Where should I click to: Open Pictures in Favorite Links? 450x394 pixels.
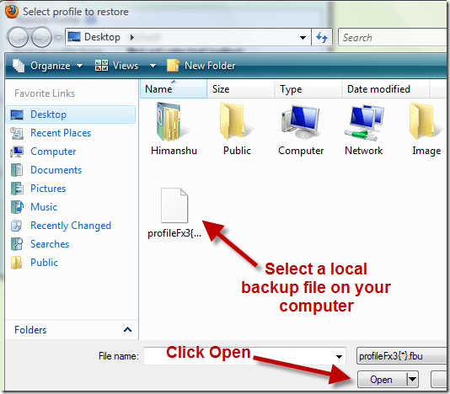[48, 189]
